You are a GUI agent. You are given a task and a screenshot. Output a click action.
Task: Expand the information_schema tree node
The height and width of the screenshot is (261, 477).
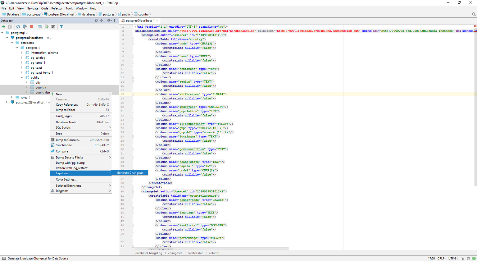21,53
